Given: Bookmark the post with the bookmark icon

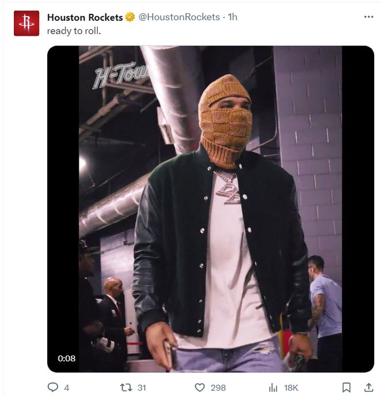Looking at the screenshot, I should pos(346,387).
